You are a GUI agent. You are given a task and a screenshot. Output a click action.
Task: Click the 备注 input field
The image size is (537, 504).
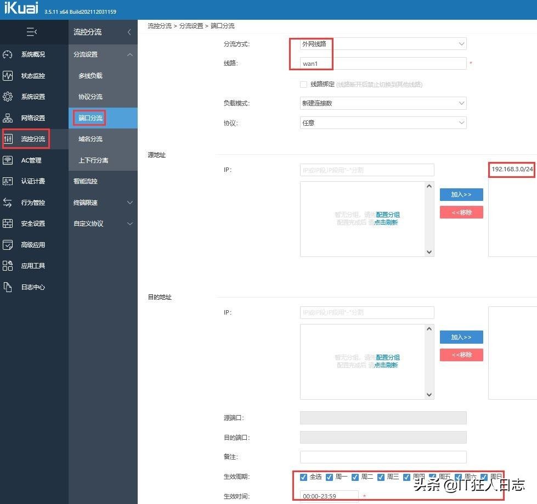click(383, 457)
